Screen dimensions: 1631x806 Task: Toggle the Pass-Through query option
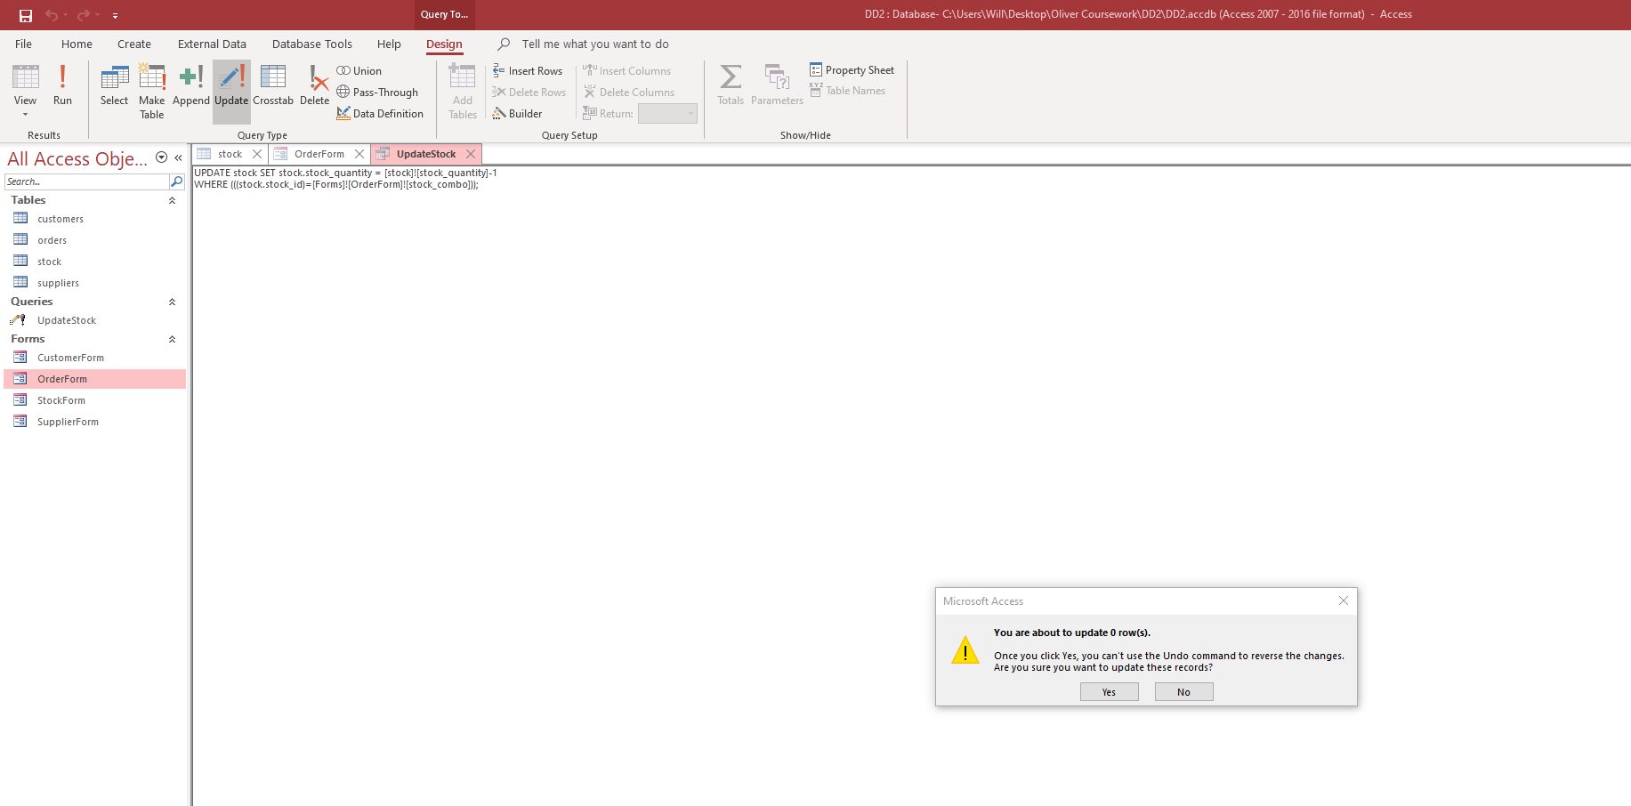point(377,93)
